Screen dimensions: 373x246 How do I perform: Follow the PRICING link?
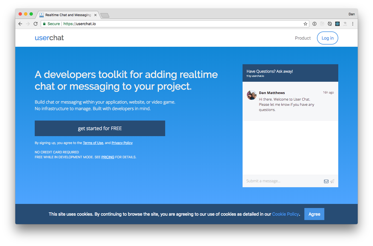(x=108, y=157)
